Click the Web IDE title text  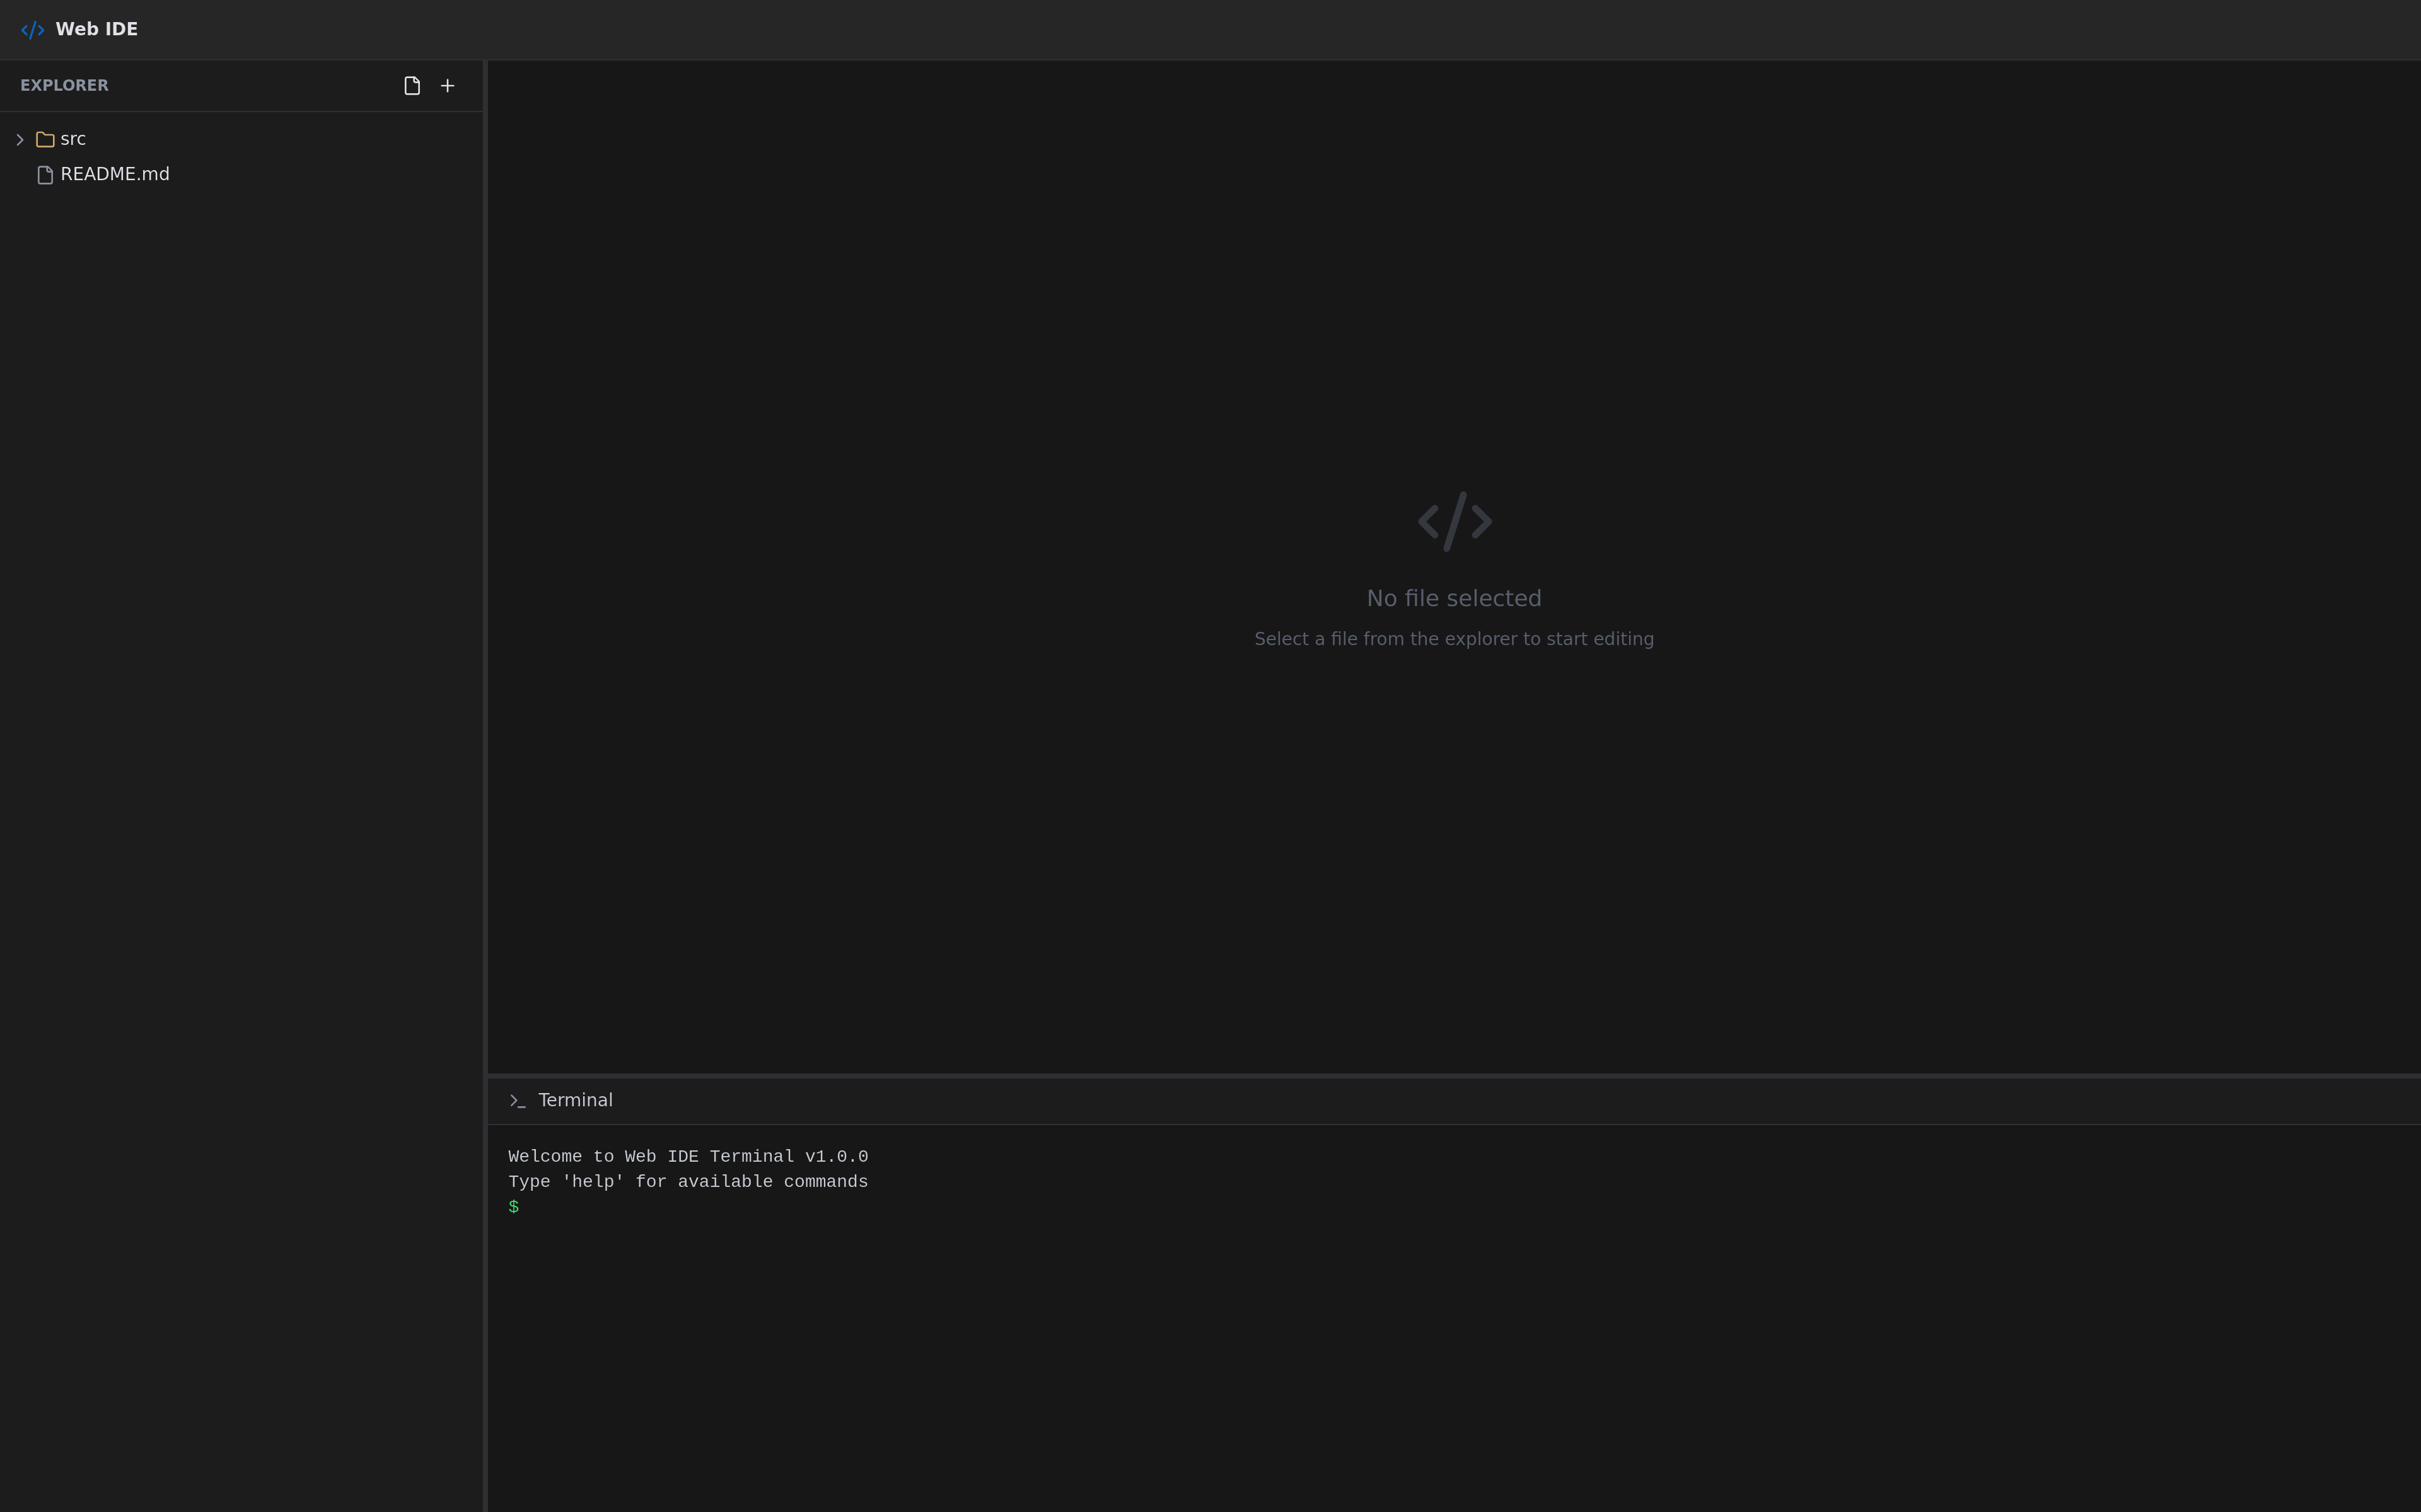pyautogui.click(x=97, y=29)
